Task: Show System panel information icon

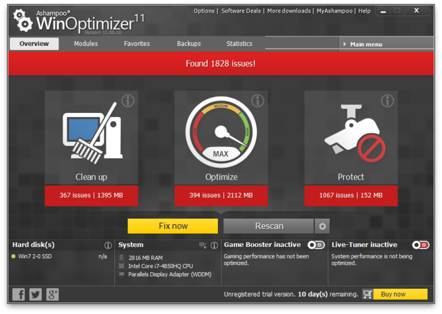Action: [x=214, y=245]
